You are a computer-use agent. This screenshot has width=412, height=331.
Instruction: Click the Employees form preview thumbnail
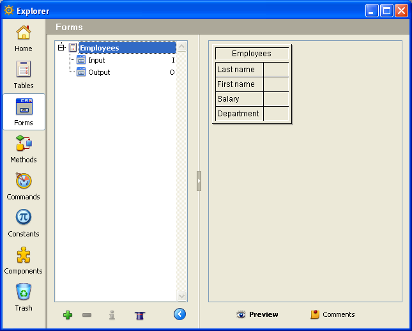[252, 84]
